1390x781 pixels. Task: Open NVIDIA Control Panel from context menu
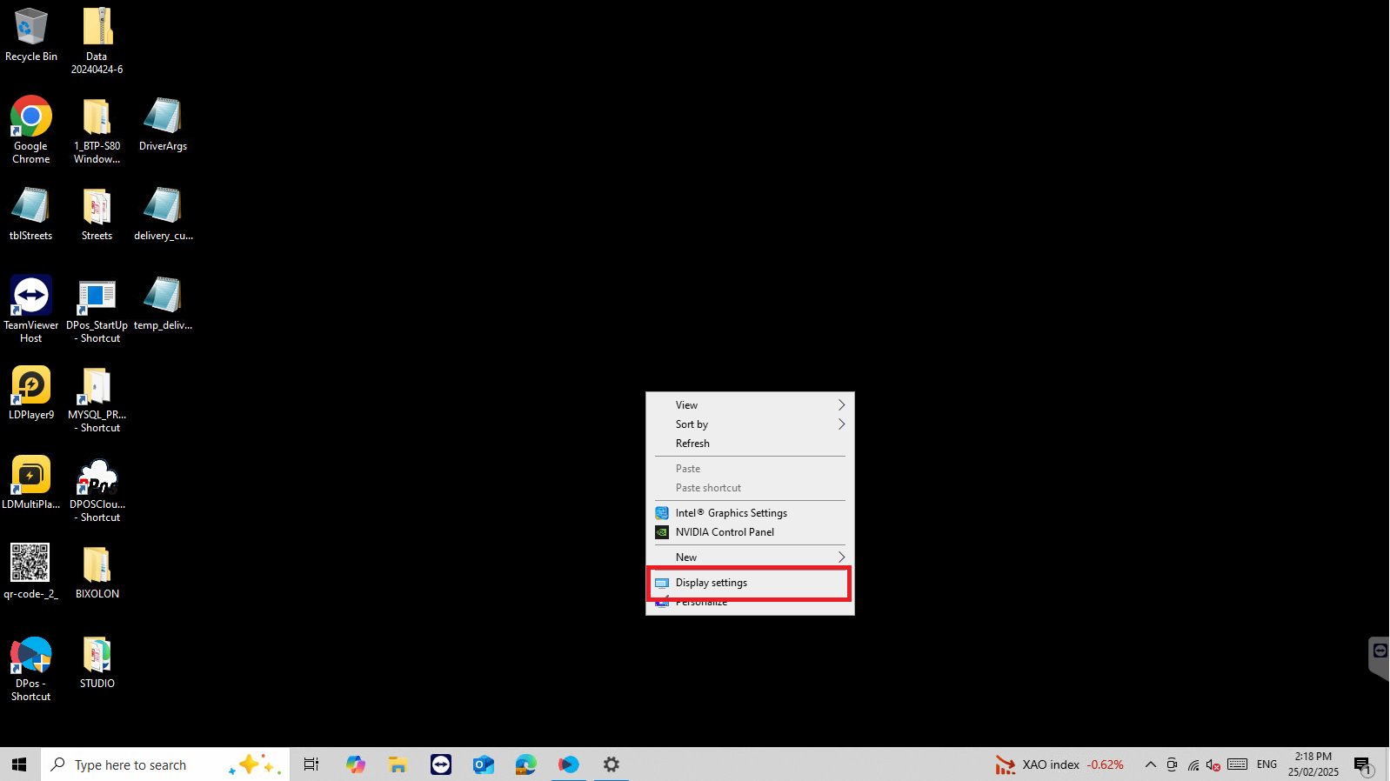[750, 532]
